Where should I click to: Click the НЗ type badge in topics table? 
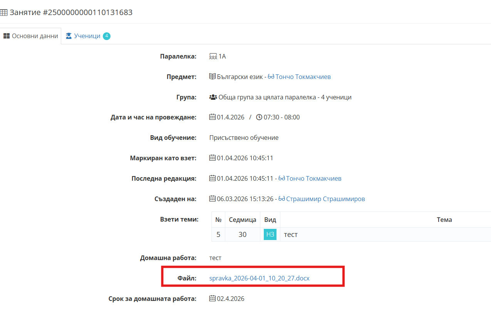(x=270, y=234)
